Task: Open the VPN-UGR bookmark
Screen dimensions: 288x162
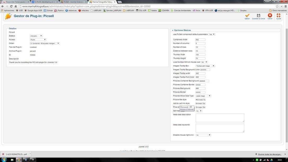Action: (208, 10)
